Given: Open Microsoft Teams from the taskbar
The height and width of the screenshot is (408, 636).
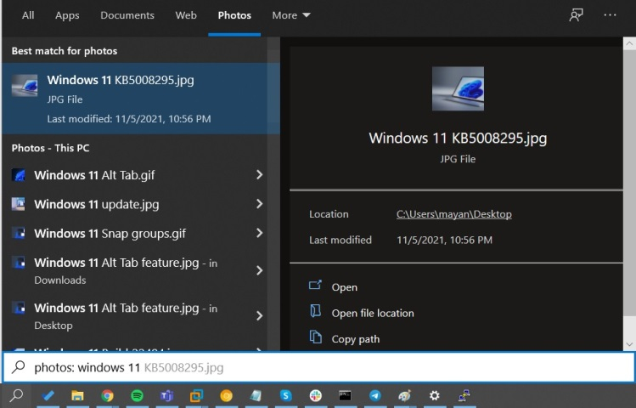Looking at the screenshot, I should pyautogui.click(x=166, y=395).
